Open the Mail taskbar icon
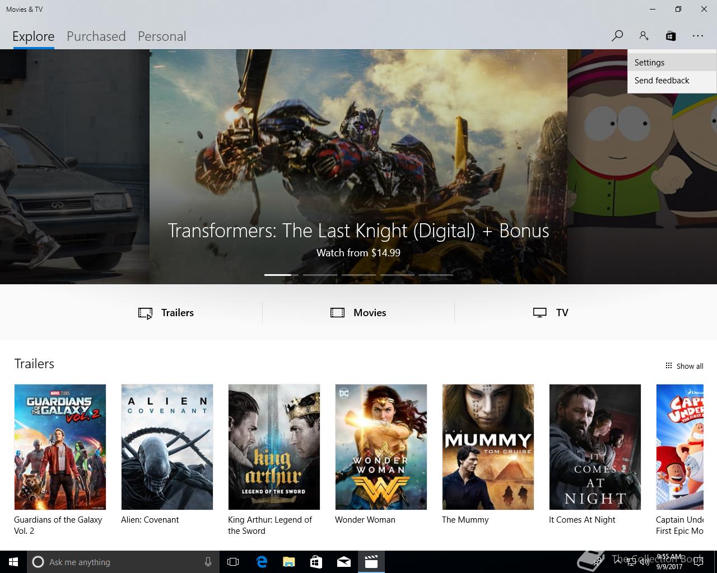This screenshot has height=573, width=717. [343, 562]
